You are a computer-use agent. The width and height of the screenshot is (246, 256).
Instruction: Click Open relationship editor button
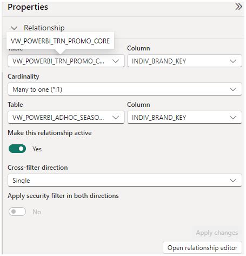pos(202,248)
